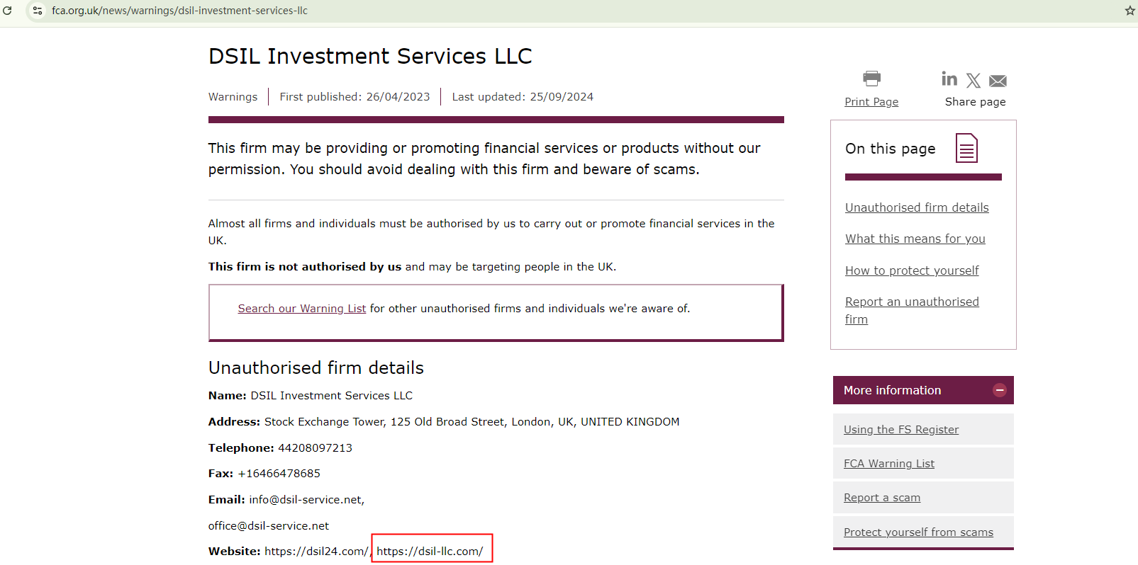Jump to Unauthorised firm details section

[x=917, y=207]
